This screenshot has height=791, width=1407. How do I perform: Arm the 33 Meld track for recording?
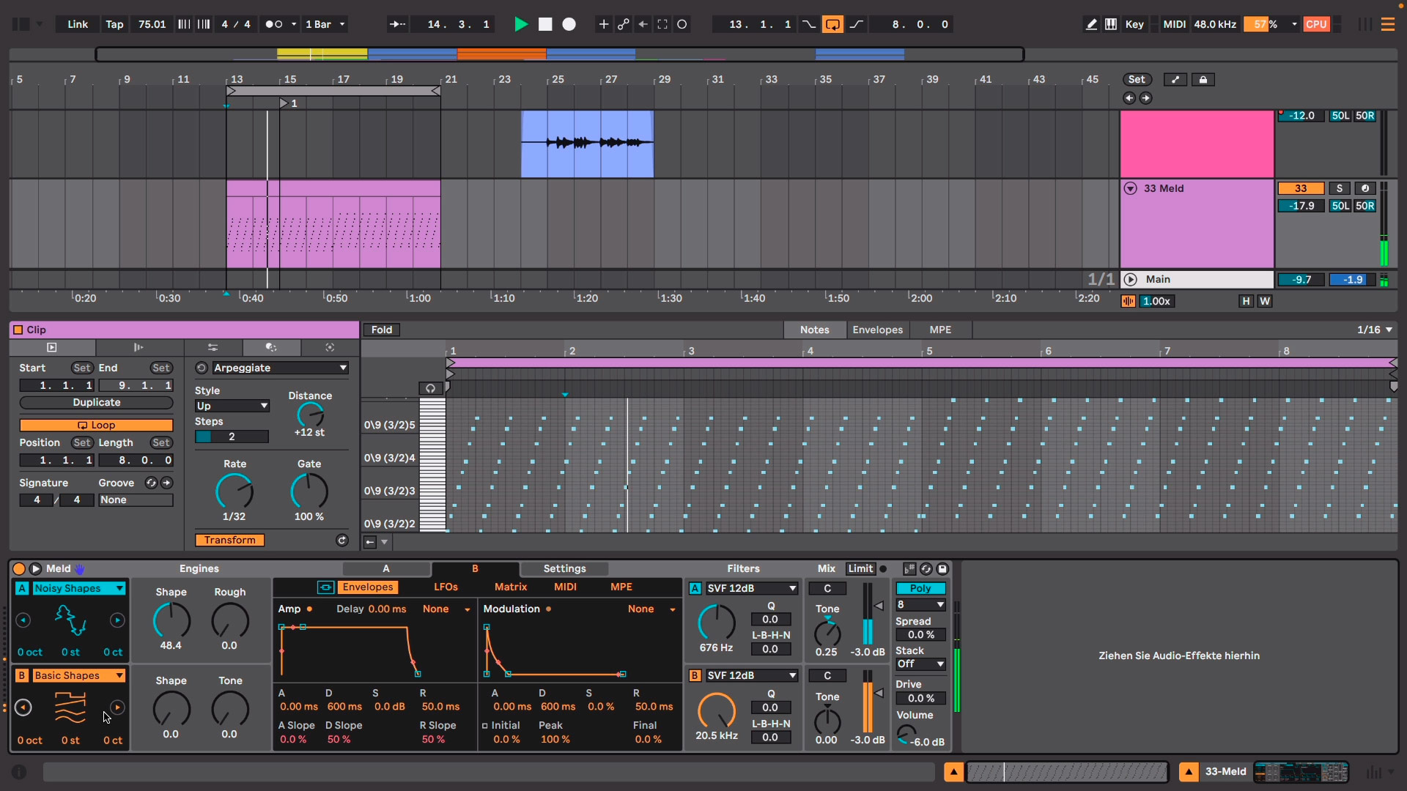tap(1364, 188)
